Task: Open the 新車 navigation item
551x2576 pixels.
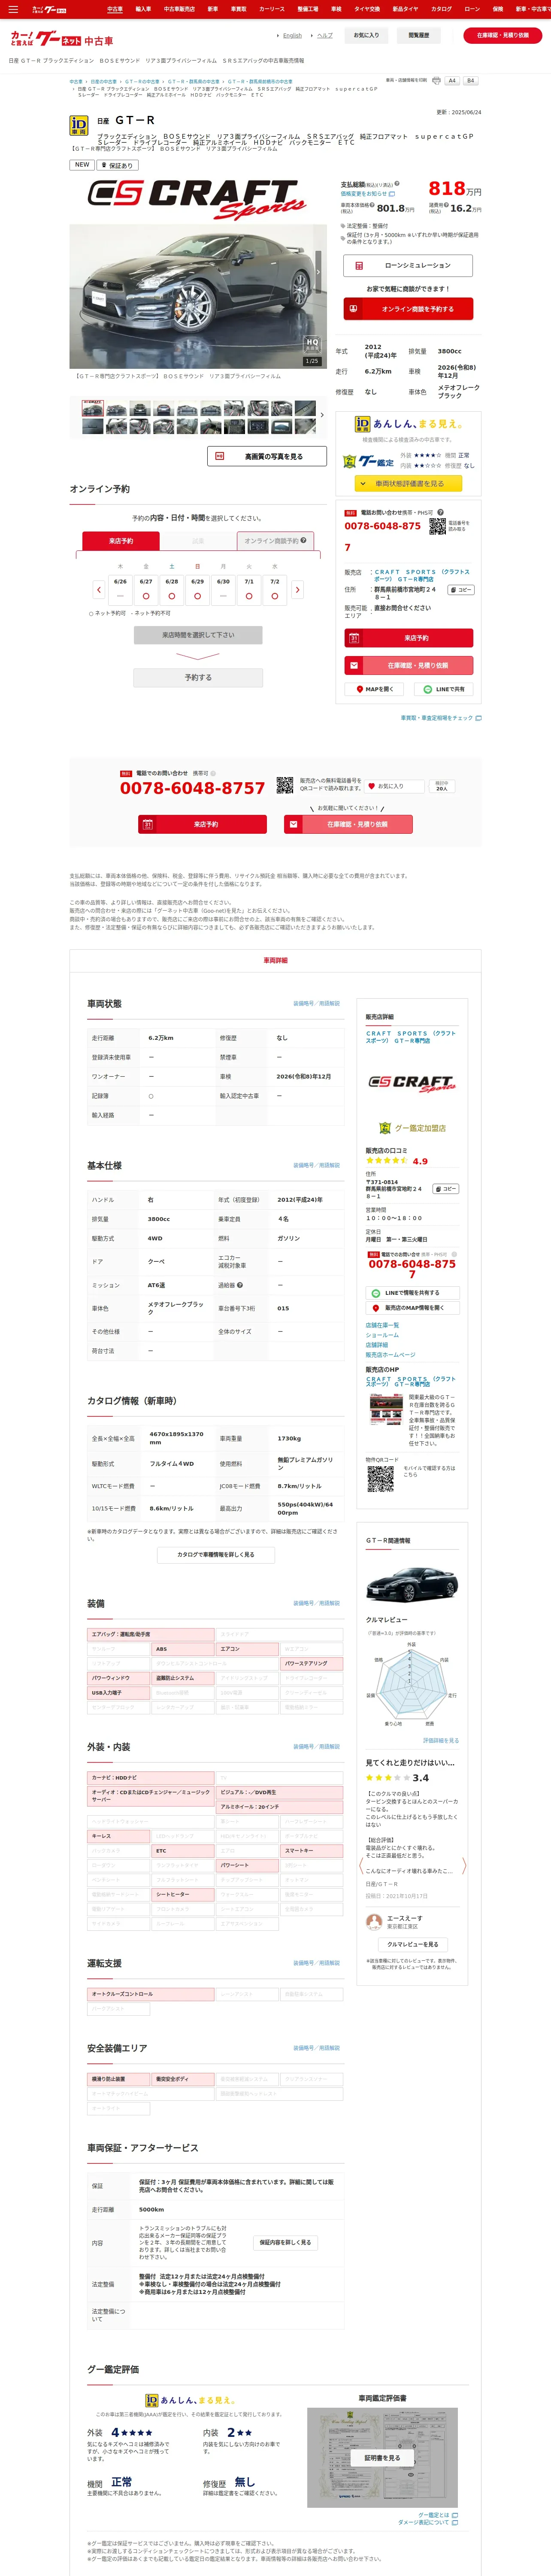Action: point(212,9)
